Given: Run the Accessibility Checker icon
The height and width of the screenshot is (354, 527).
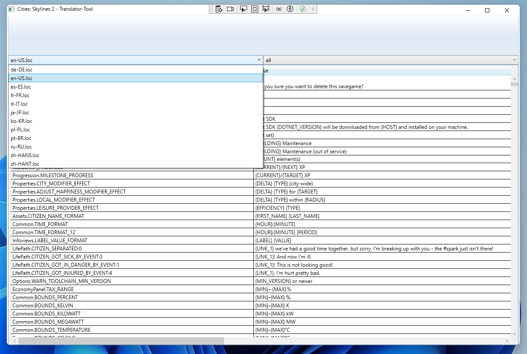Looking at the screenshot, I should pyautogui.click(x=290, y=9).
